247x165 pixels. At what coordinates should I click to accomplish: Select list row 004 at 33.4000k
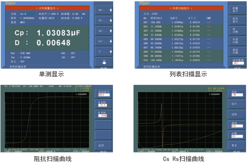click(181, 35)
